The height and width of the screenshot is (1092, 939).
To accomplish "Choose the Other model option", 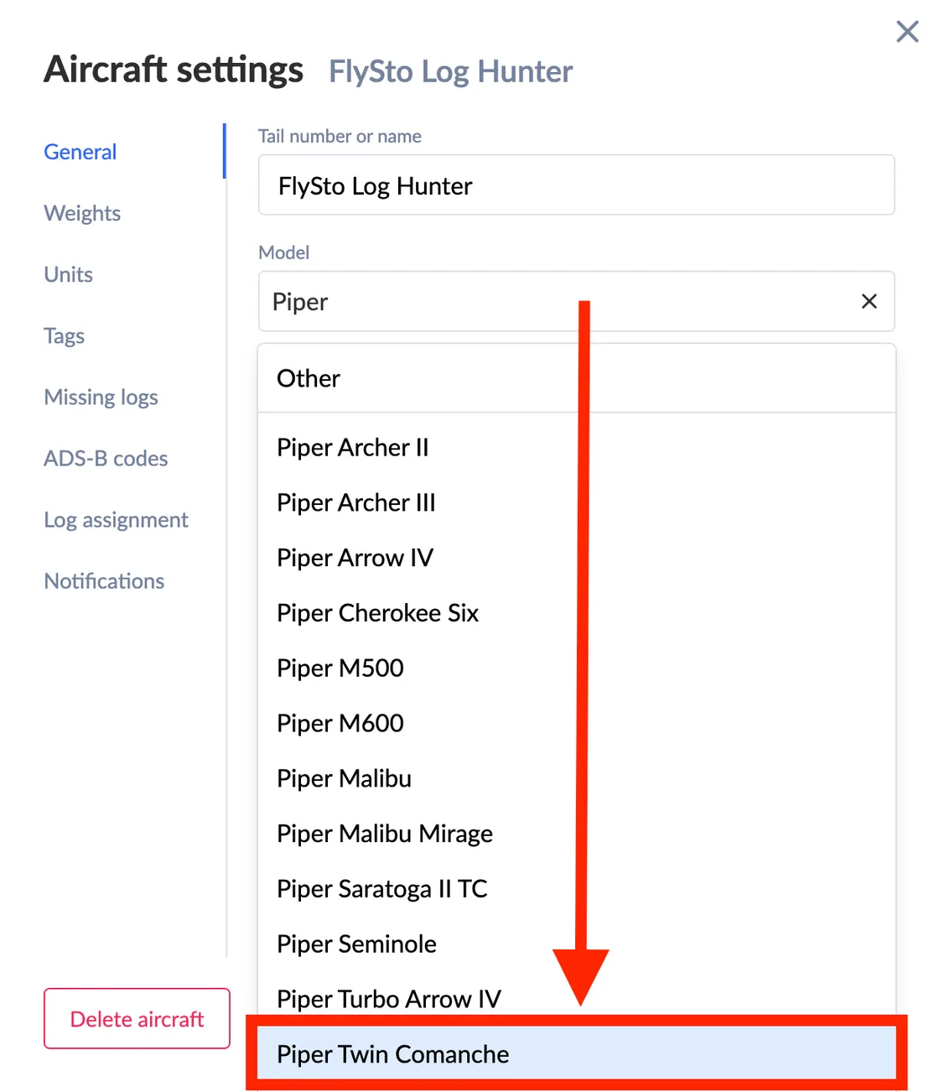I will coord(577,378).
